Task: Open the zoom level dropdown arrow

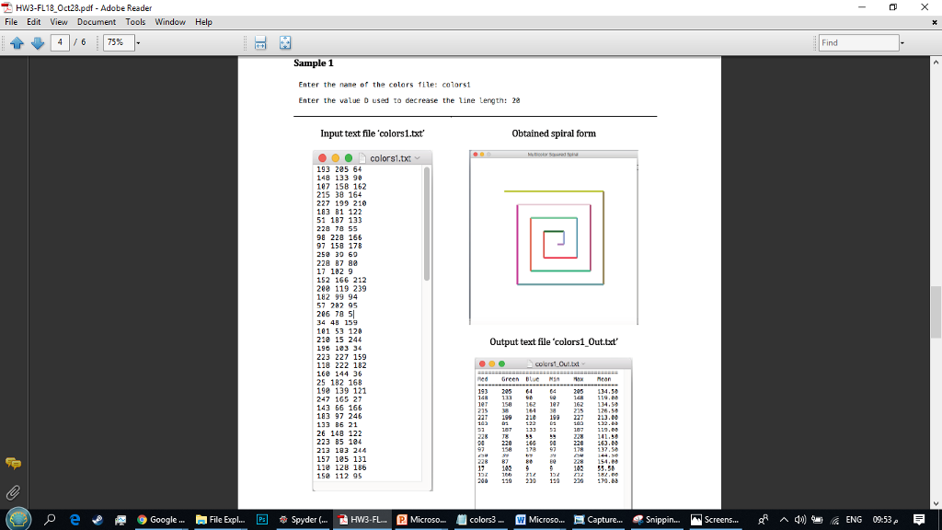Action: pos(138,42)
